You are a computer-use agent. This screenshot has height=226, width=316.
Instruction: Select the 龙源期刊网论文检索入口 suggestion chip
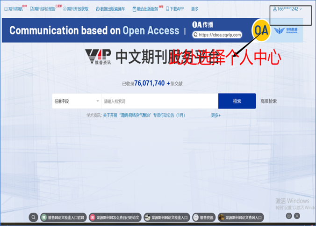pyautogui.click(x=167, y=218)
